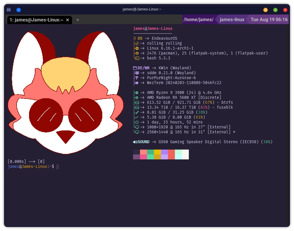Click the blue pin button in title bar

click(x=19, y=10)
